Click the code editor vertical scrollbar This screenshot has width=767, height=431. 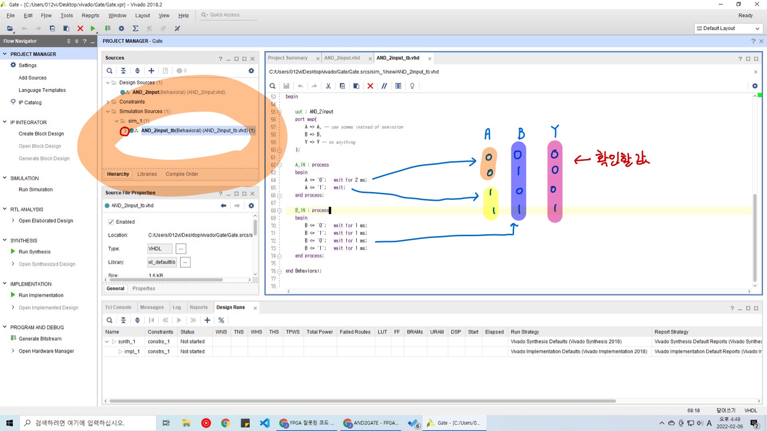(755, 238)
